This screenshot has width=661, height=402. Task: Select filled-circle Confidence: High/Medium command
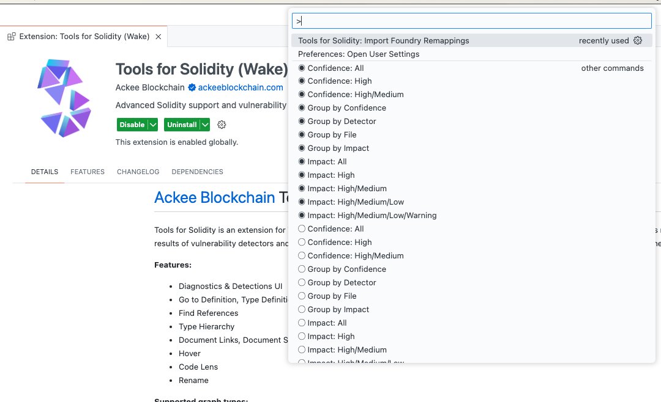[x=472, y=94]
